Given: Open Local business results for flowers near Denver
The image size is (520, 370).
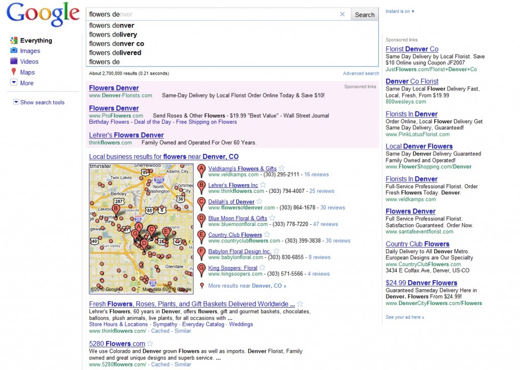Looking at the screenshot, I should (x=164, y=156).
